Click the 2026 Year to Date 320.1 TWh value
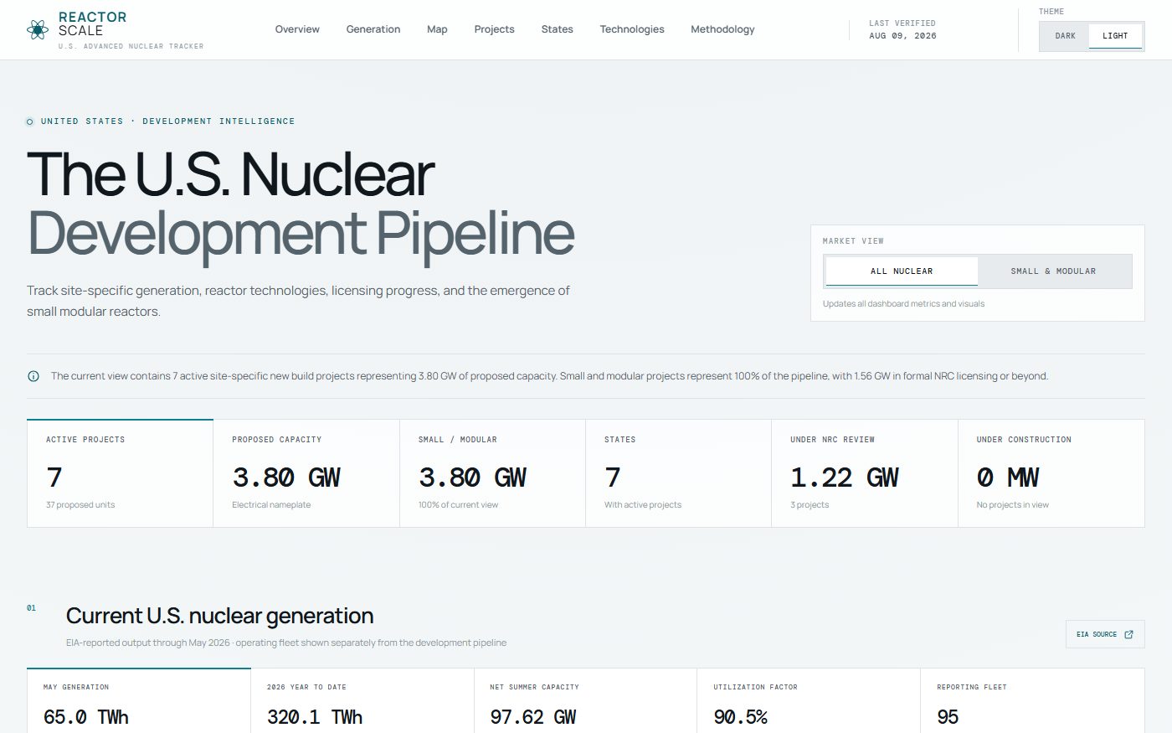 tap(315, 717)
